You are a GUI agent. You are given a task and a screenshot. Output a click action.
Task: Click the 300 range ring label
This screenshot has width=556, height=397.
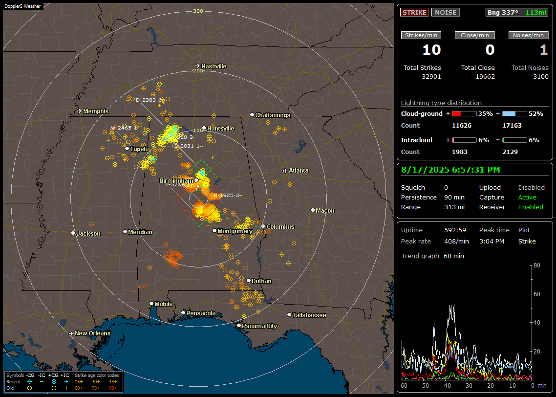[198, 11]
